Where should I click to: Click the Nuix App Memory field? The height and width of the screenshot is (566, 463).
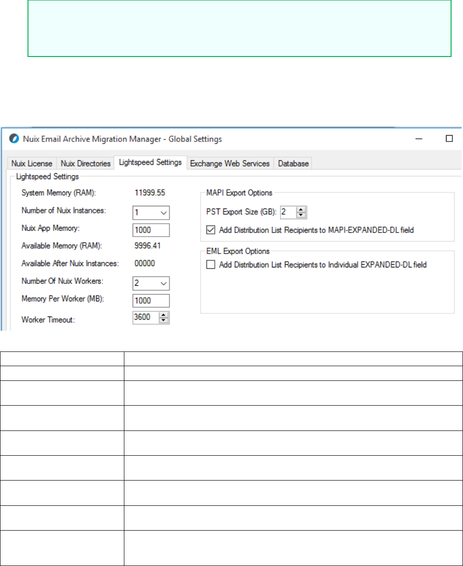tap(151, 230)
